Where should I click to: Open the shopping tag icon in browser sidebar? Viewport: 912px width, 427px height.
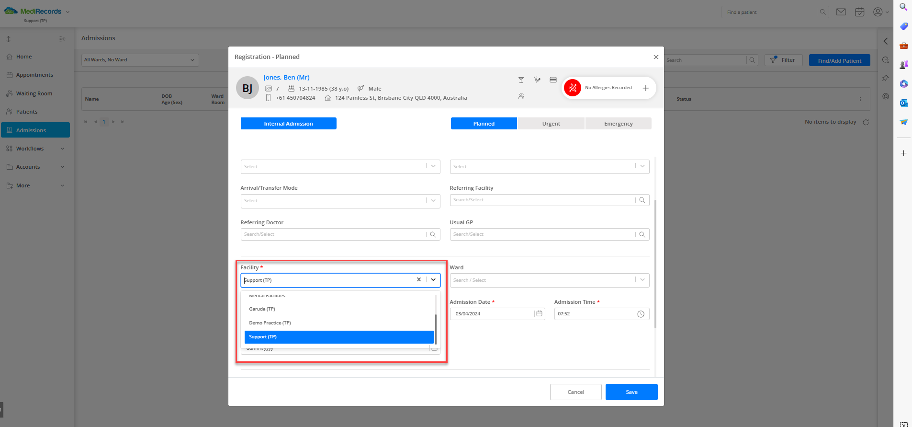(903, 26)
